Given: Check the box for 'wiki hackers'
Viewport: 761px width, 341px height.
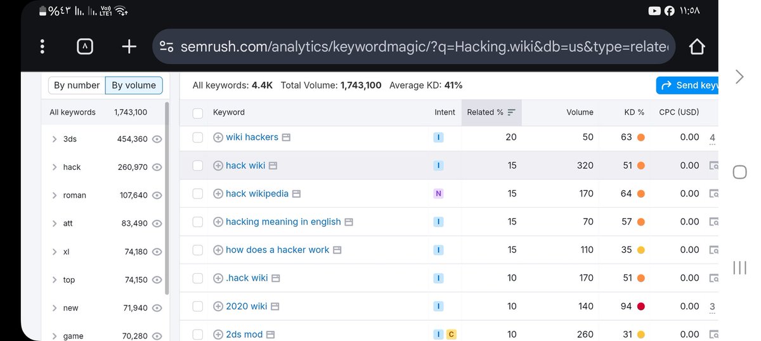Looking at the screenshot, I should [x=198, y=137].
